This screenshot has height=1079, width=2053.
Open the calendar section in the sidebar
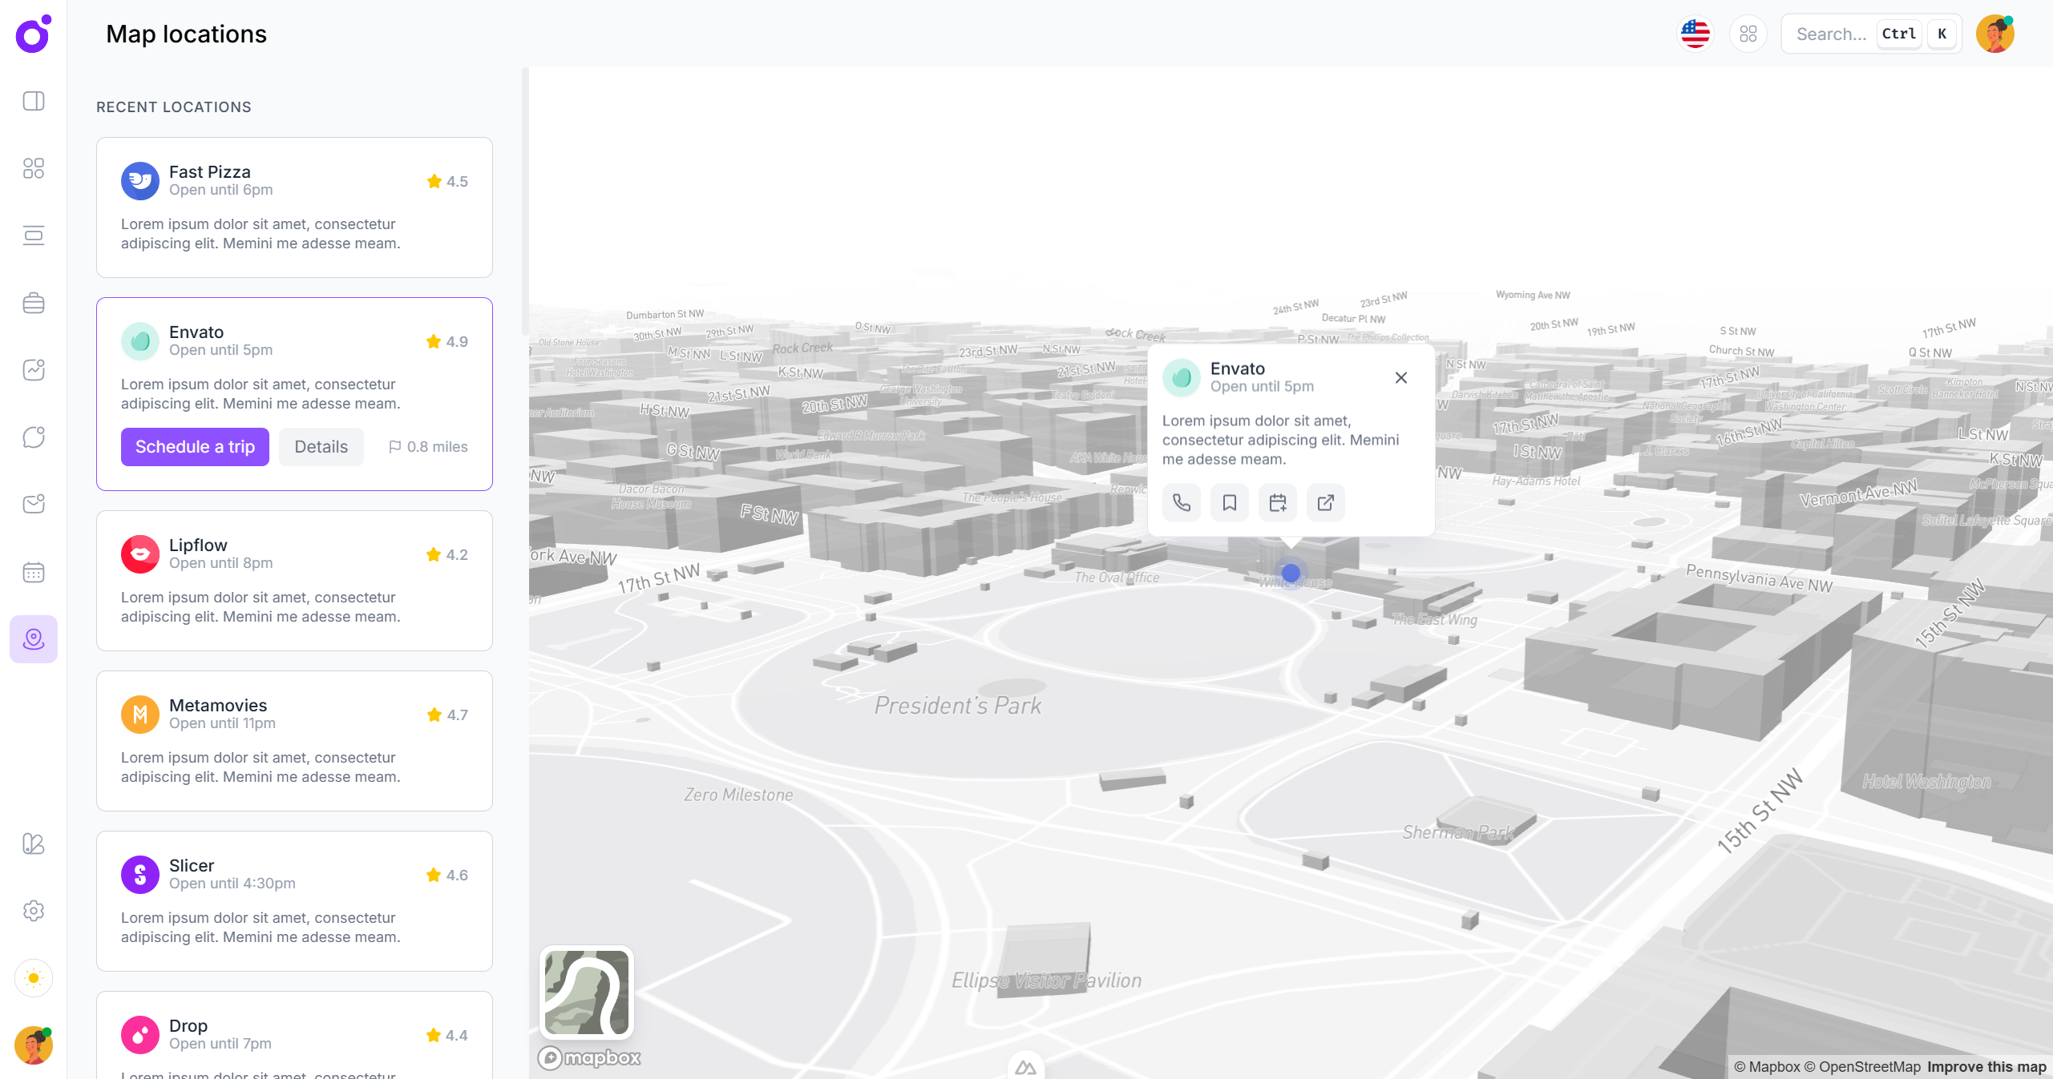(34, 572)
